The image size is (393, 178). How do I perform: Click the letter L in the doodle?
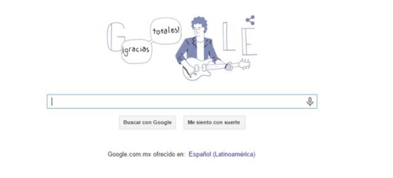[229, 37]
